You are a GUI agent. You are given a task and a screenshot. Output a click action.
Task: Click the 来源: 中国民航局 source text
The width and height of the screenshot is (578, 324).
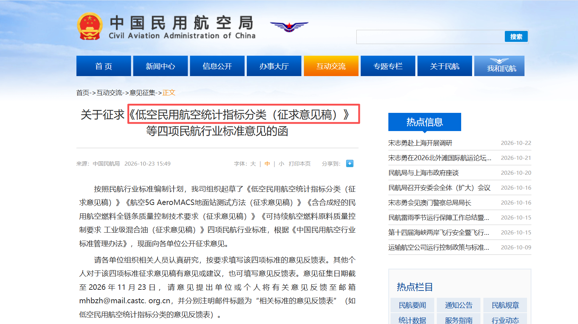pos(98,164)
